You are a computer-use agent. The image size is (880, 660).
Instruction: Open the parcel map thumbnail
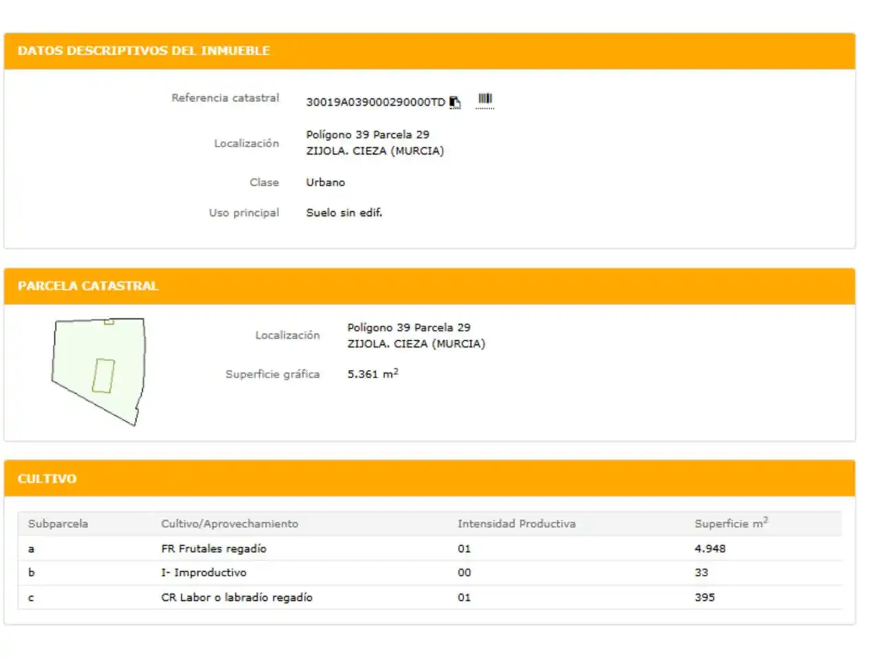pyautogui.click(x=98, y=371)
